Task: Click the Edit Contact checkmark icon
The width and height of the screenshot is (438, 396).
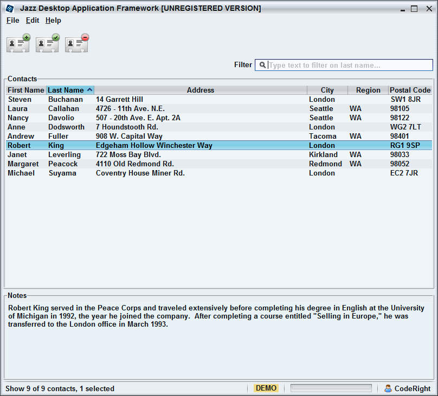Action: [48, 43]
